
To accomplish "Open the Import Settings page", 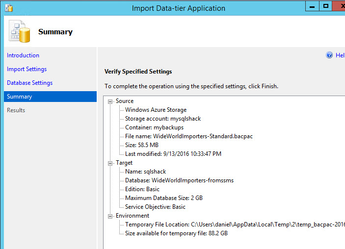I will point(27,69).
